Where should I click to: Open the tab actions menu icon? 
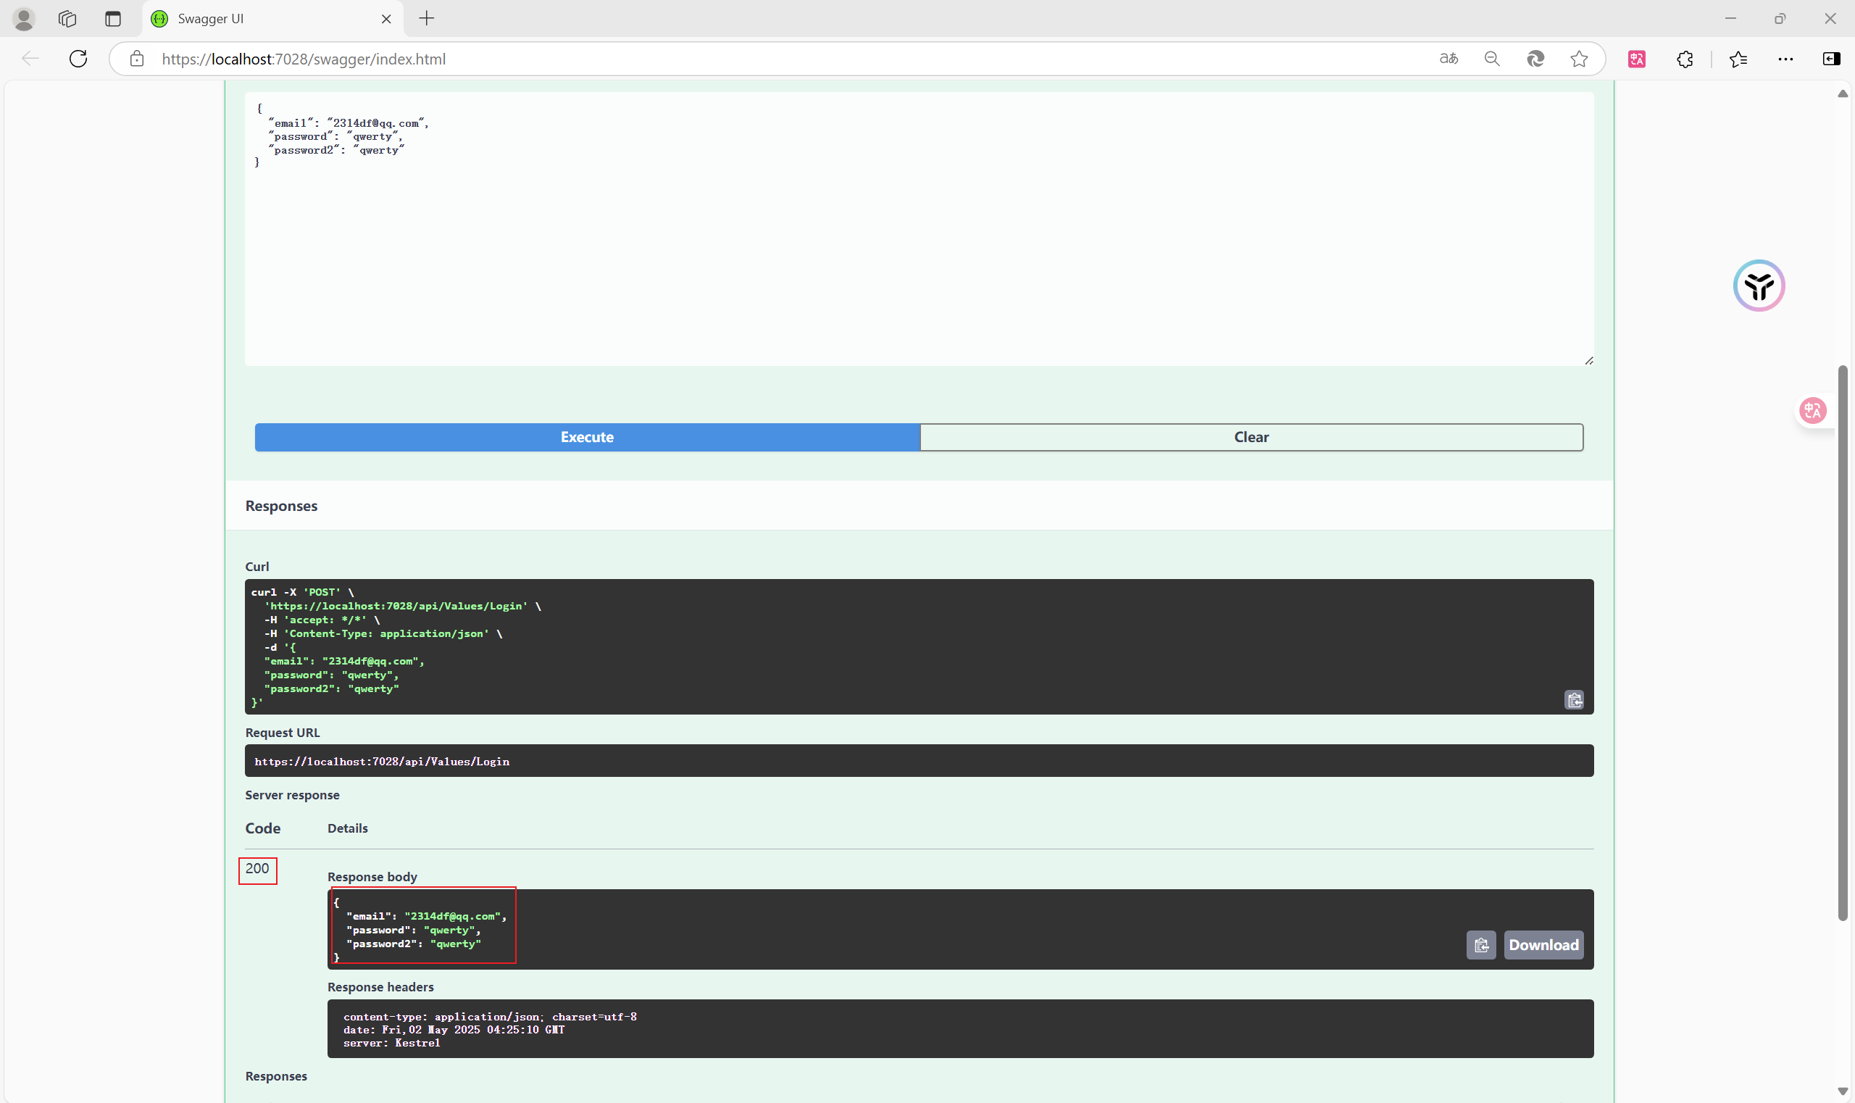point(113,19)
